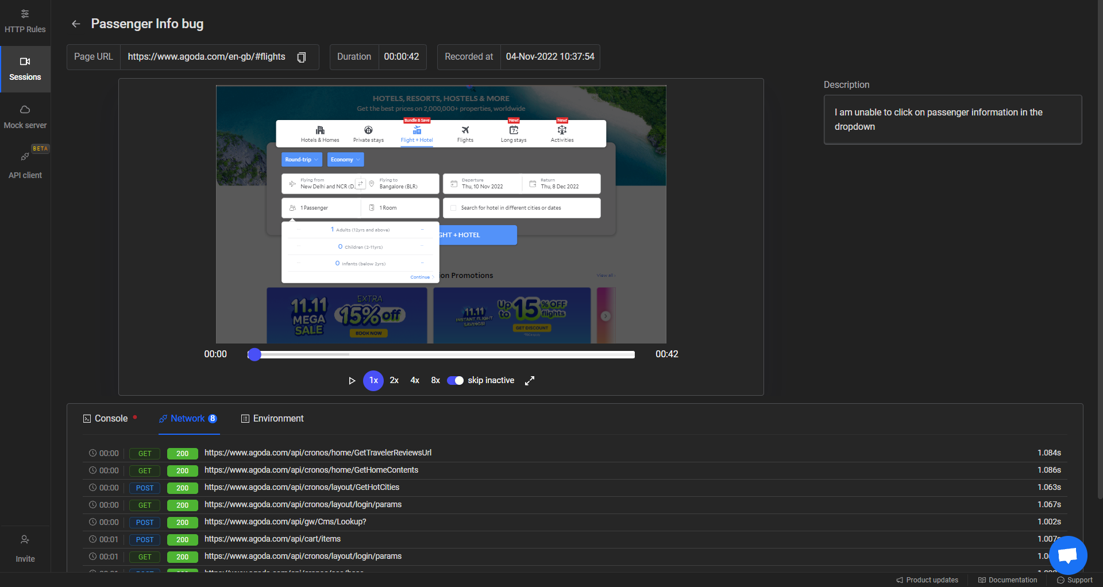Screen dimensions: 1103x587
Task: Enter fullscreen for the recording player
Action: tap(530, 380)
